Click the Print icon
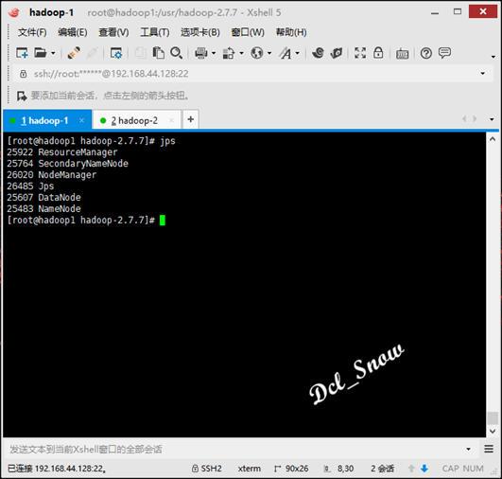The image size is (502, 479). 201,53
